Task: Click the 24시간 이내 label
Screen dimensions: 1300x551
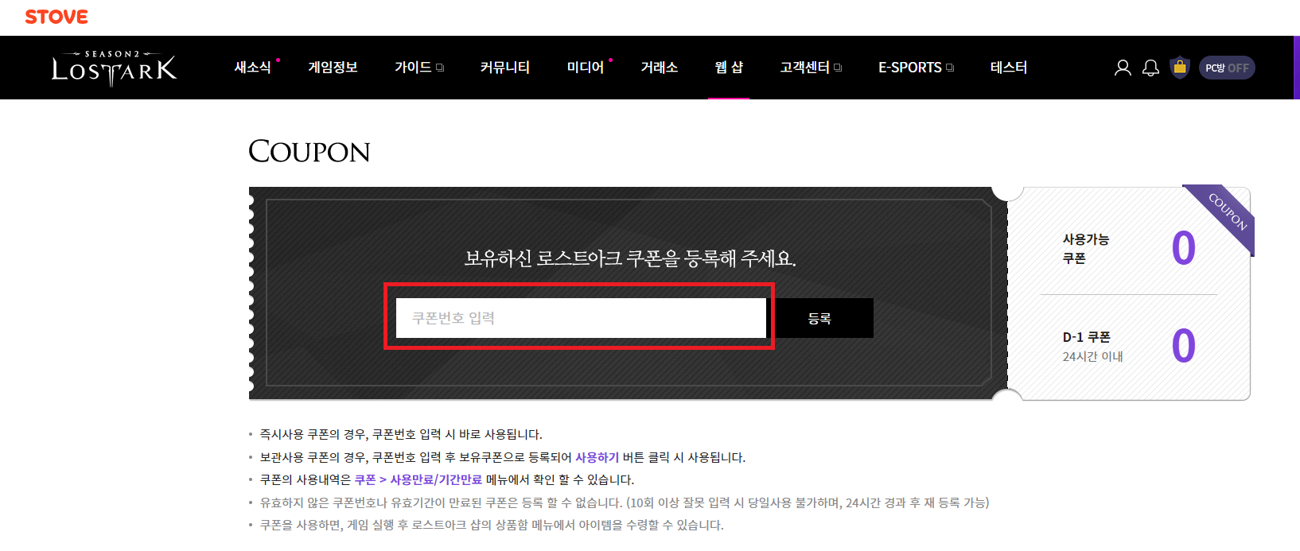Action: pyautogui.click(x=1092, y=356)
